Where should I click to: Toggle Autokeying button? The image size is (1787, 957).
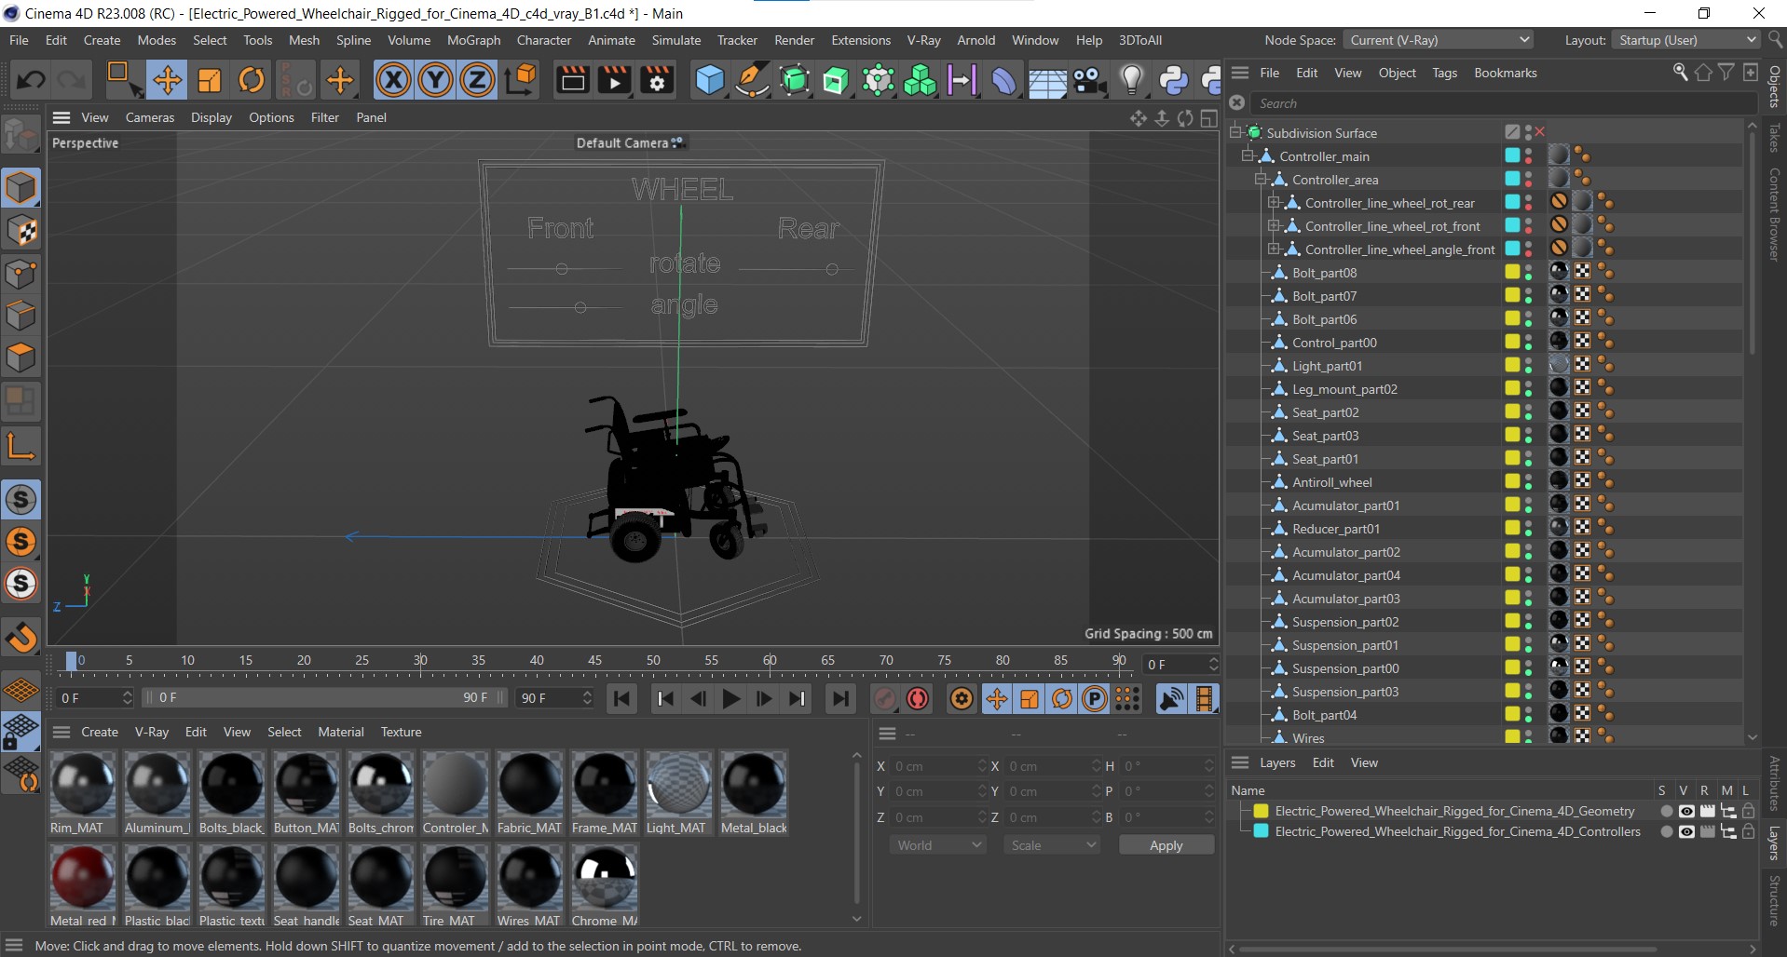tap(918, 698)
